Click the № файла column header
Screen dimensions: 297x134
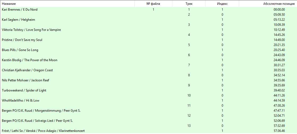pyautogui.click(x=153, y=4)
